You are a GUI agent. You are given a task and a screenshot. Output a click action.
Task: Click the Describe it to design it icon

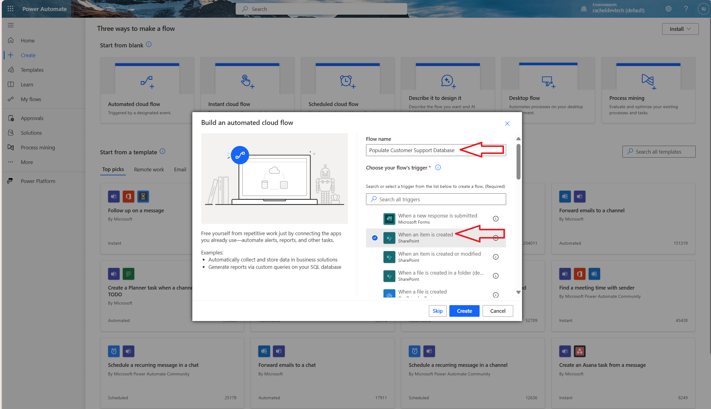pos(448,82)
